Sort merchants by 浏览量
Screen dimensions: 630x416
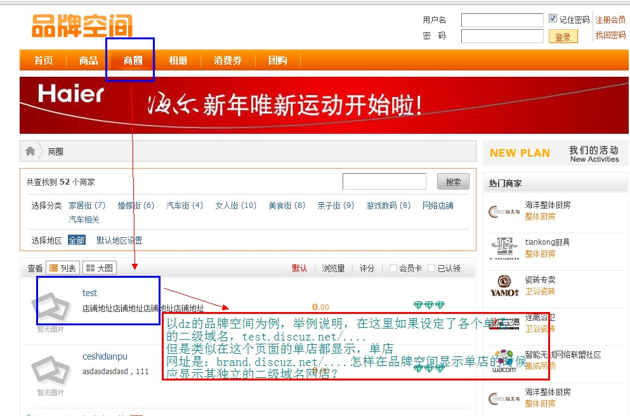click(333, 268)
